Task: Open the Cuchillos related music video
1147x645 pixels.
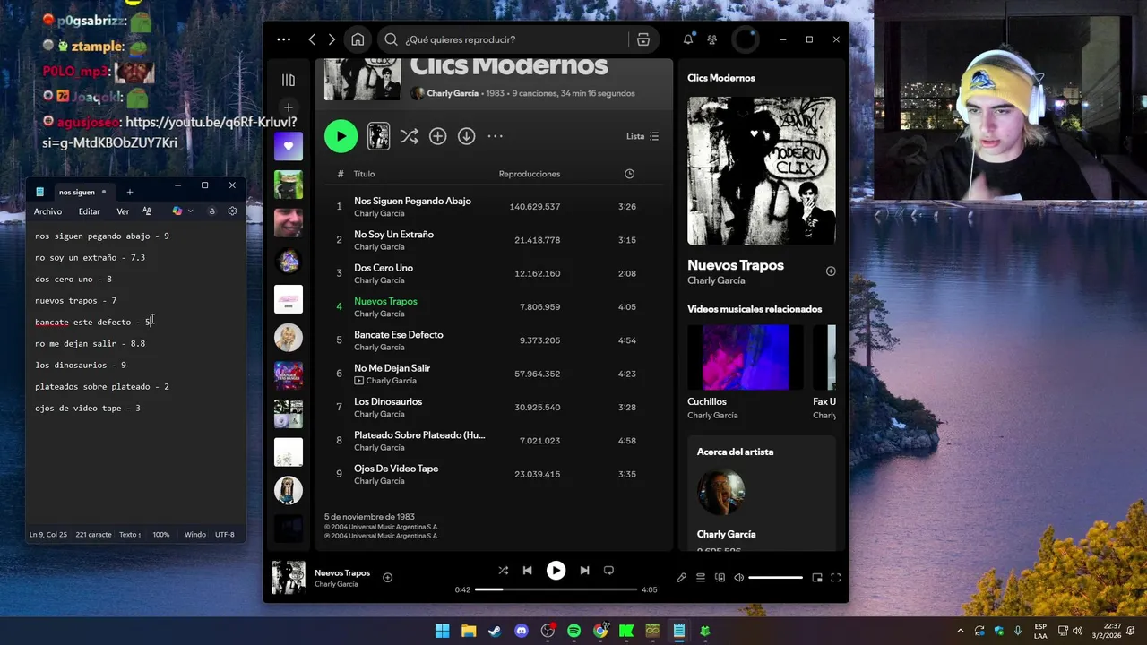Action: tap(745, 357)
